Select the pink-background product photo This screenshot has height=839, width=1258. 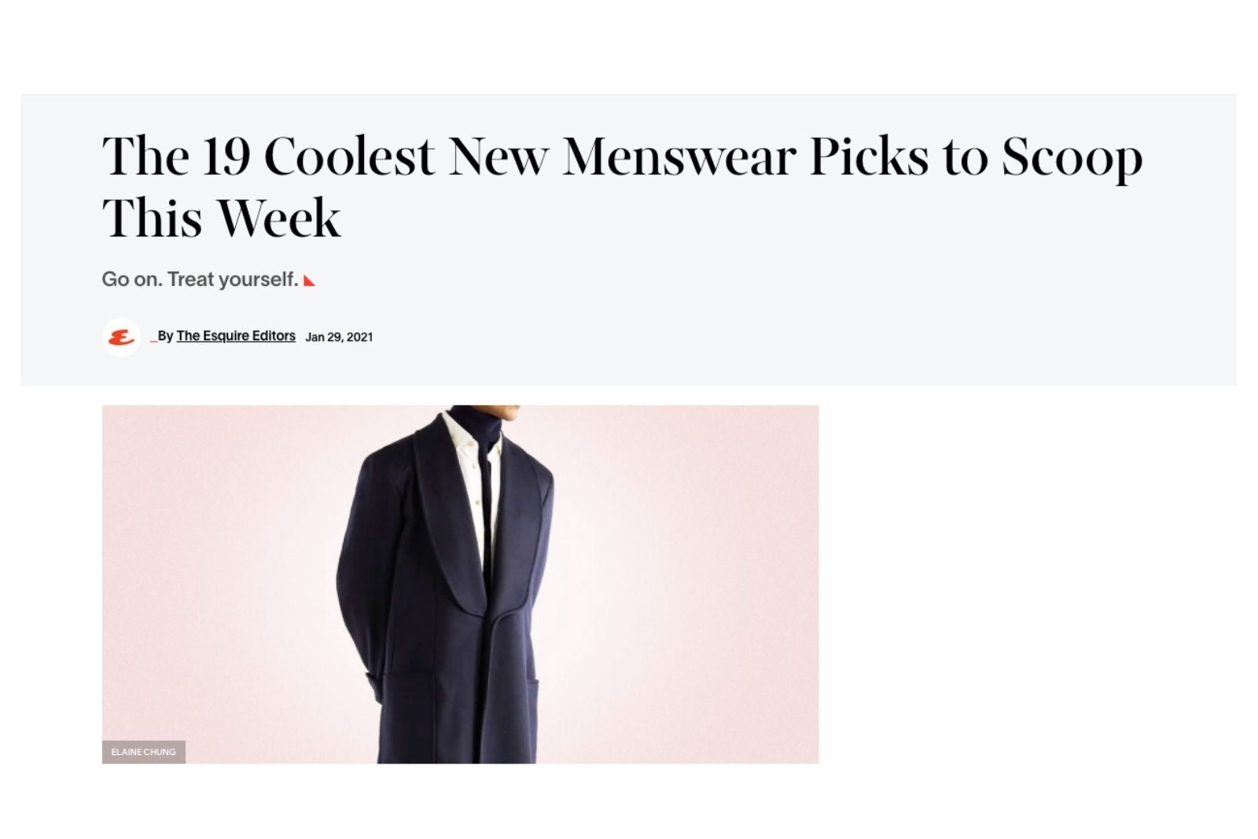click(464, 581)
